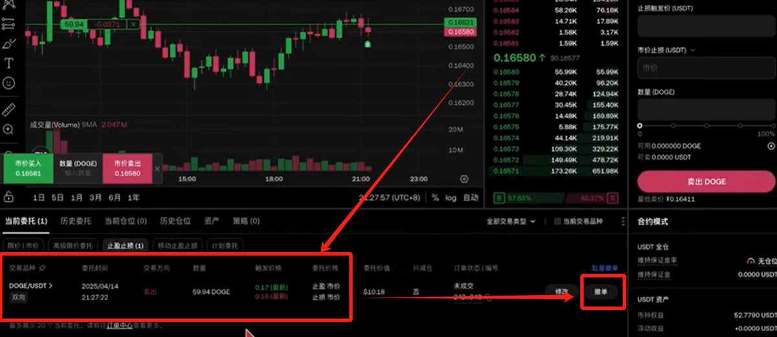Click the pin icon beside 交易品种
This screenshot has height=337, width=777.
[x=43, y=266]
